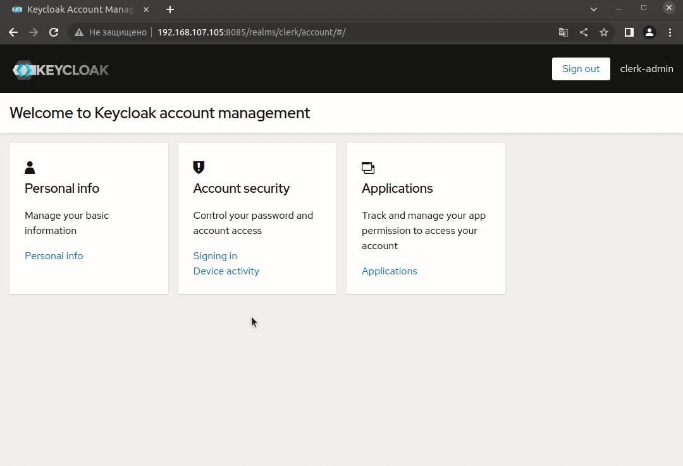Viewport: 683px width, 466px height.
Task: Click the Sign out button
Action: (581, 69)
